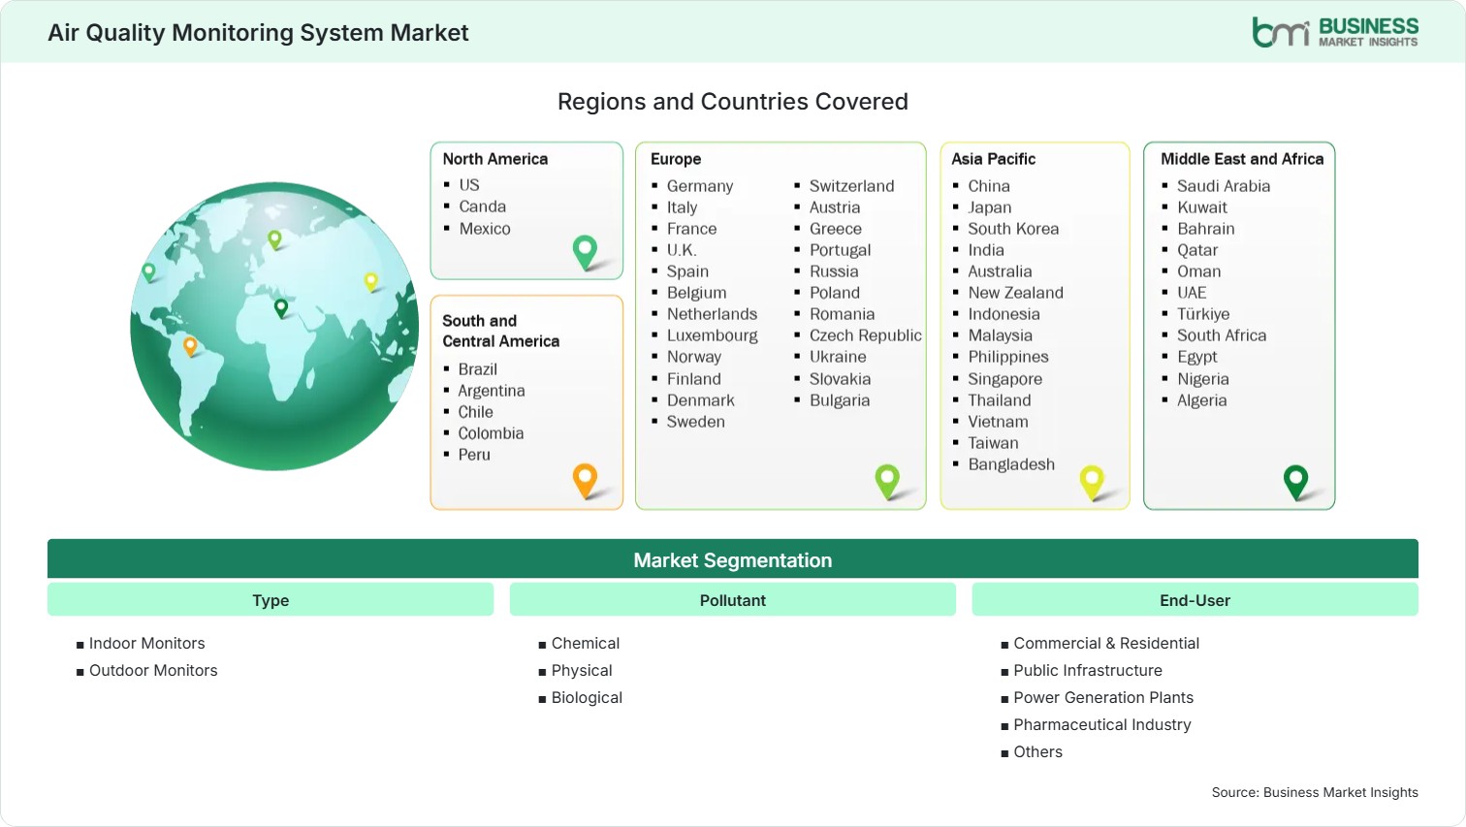This screenshot has height=827, width=1466.
Task: Click the Asia Pacific heading
Action: click(994, 159)
